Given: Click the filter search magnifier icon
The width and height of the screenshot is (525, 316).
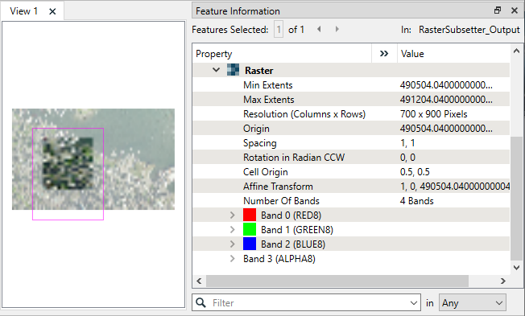Looking at the screenshot, I should pyautogui.click(x=200, y=302).
